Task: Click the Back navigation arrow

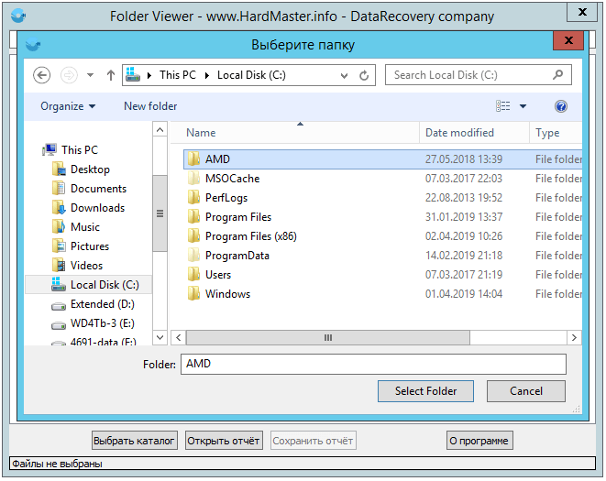Action: (x=41, y=75)
